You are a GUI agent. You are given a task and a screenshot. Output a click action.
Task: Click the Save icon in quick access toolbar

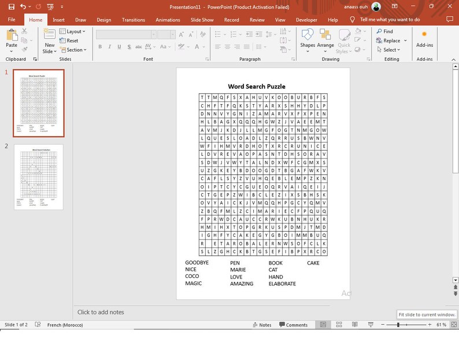click(x=12, y=6)
